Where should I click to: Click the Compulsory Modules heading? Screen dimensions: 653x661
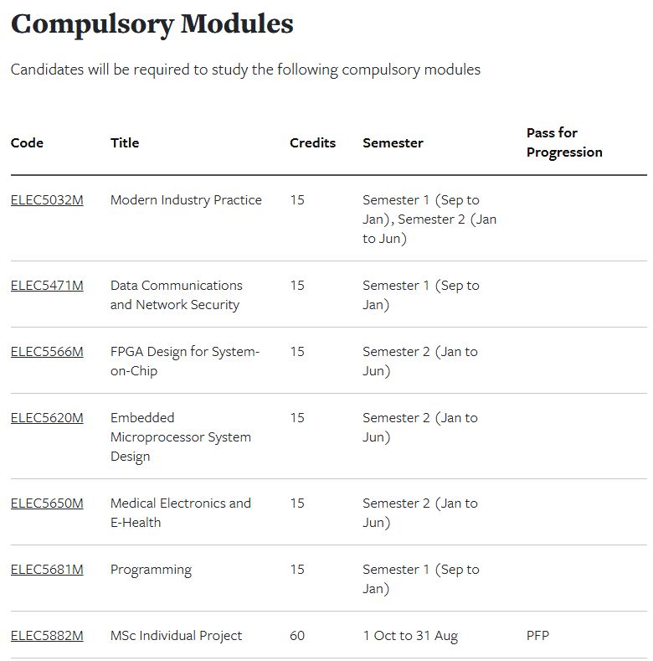[152, 24]
